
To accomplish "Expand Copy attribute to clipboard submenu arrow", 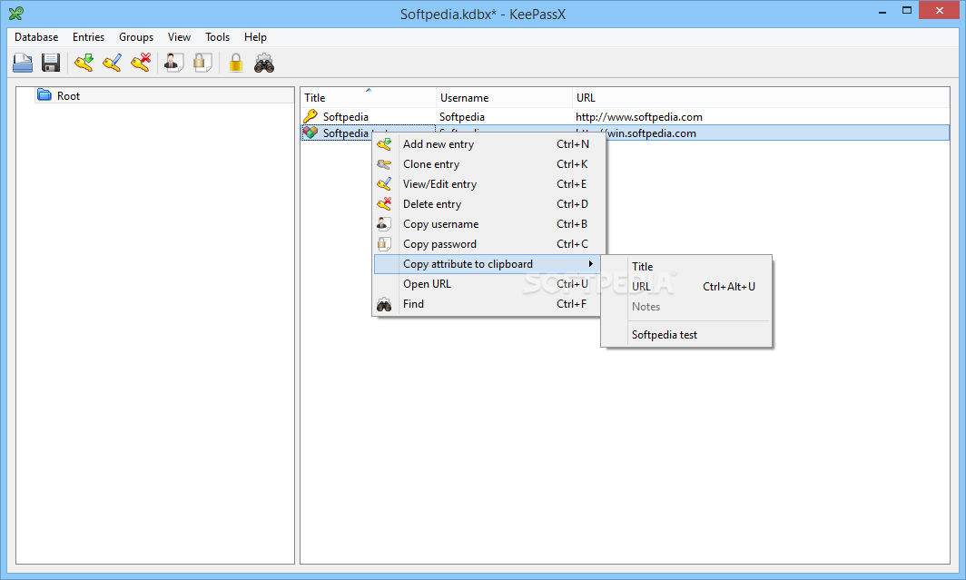I will (x=590, y=263).
